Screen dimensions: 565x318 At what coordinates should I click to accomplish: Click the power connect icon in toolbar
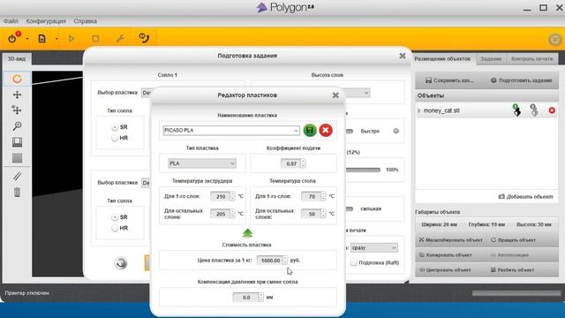click(x=13, y=38)
